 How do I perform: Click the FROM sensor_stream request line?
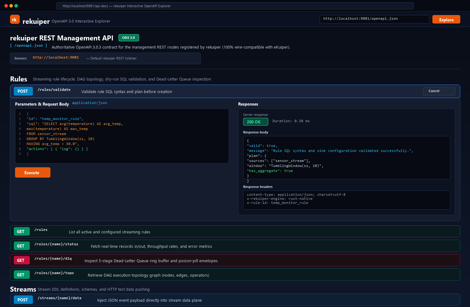coord(46,134)
